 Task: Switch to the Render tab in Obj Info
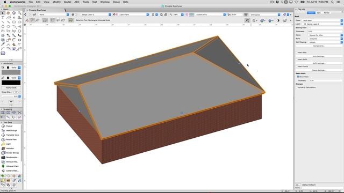pos(327,13)
